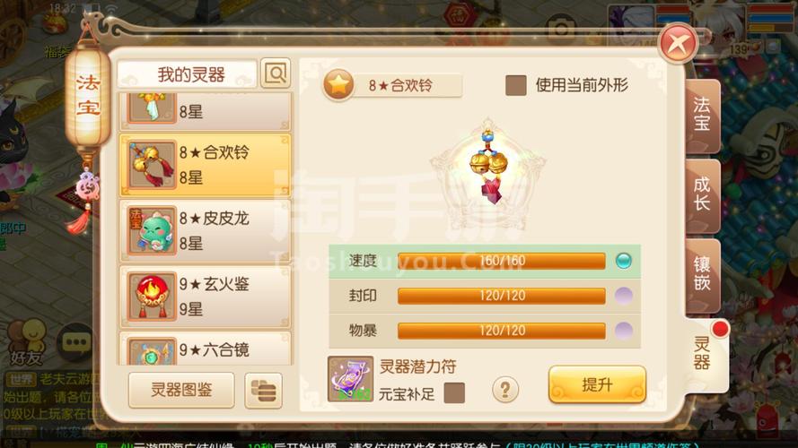Switch to the 成长 side tab

click(702, 194)
